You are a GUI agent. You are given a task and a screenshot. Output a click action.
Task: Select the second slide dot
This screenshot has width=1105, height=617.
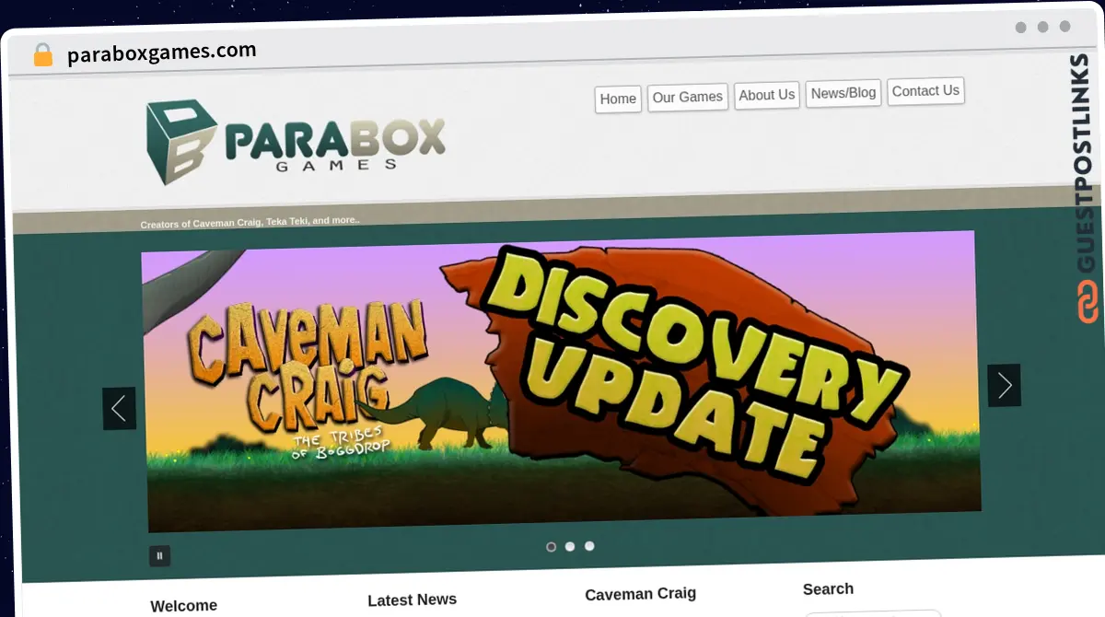(570, 546)
